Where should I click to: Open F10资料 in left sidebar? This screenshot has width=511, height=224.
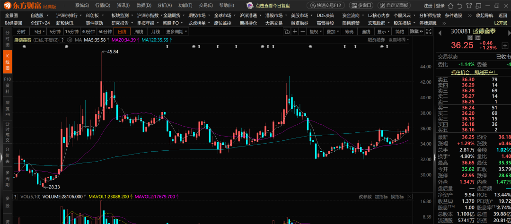coord(8,85)
